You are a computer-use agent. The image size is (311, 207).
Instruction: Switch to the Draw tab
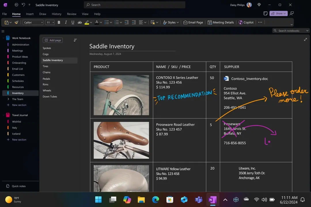click(x=43, y=14)
